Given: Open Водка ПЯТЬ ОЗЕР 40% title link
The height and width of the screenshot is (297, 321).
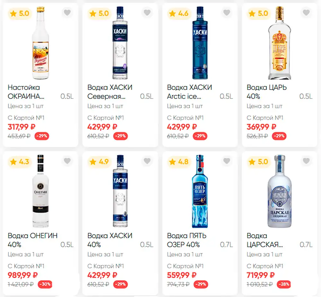Looking at the screenshot, I should [187, 240].
